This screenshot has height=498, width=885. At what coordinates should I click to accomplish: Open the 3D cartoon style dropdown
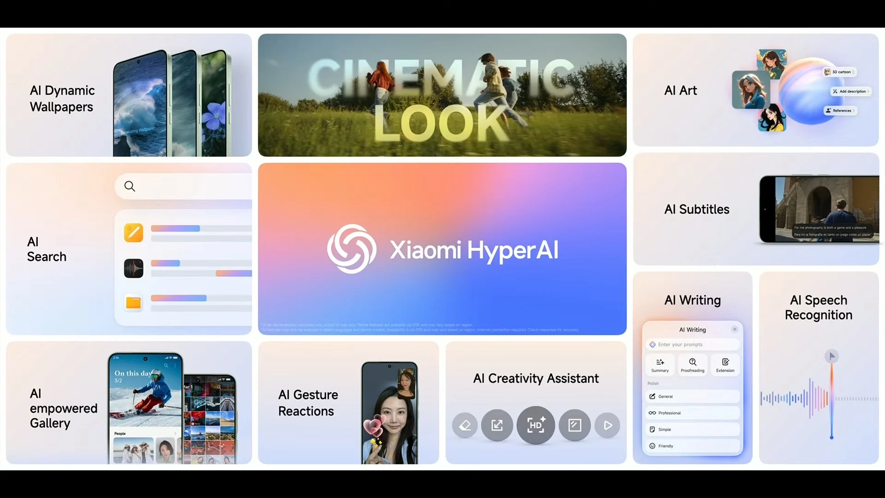pos(840,72)
